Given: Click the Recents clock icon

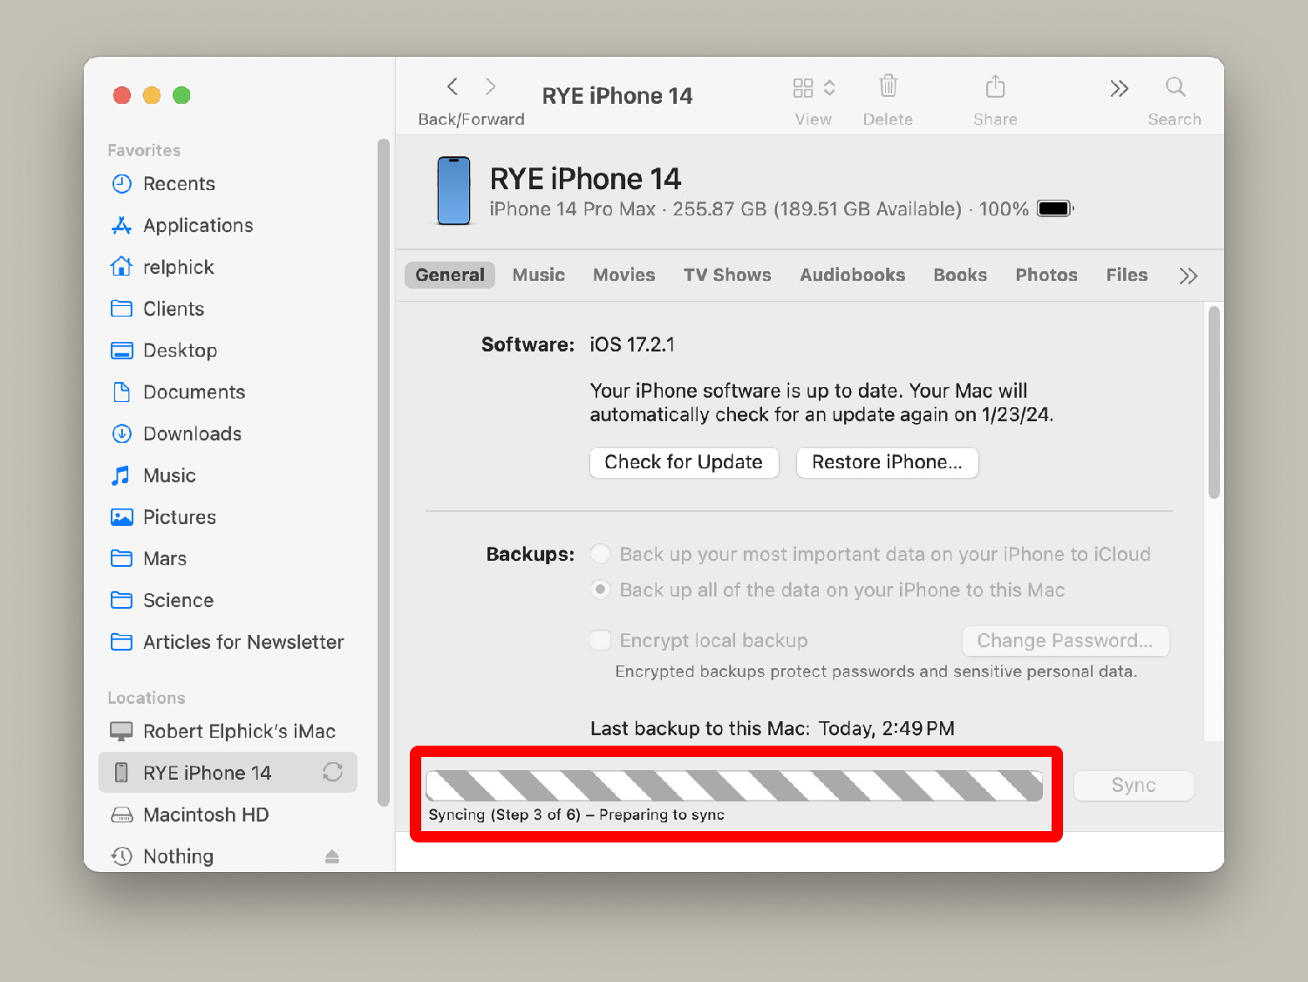Looking at the screenshot, I should 121,184.
